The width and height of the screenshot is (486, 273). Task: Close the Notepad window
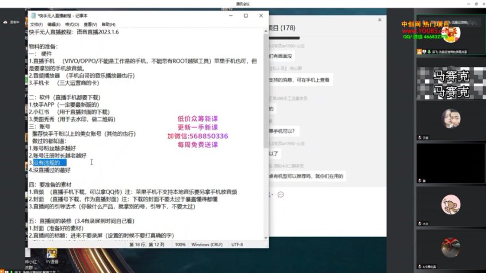click(x=261, y=15)
